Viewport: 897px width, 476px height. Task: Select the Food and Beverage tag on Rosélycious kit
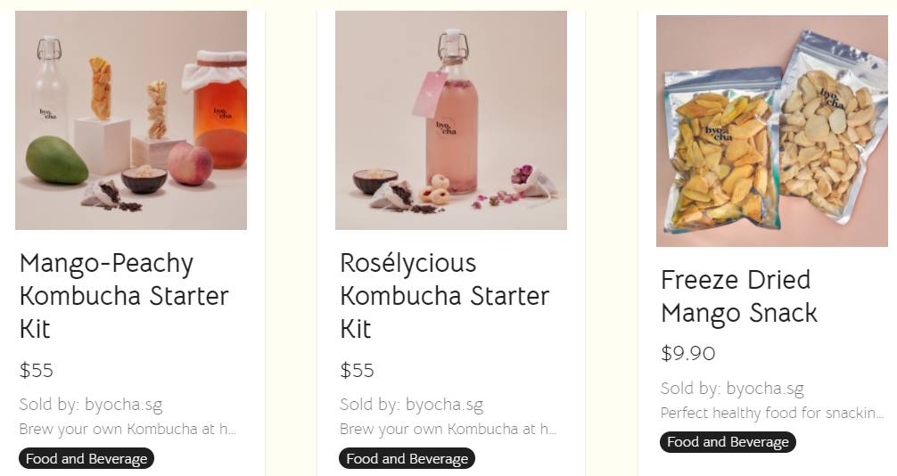pos(407,459)
